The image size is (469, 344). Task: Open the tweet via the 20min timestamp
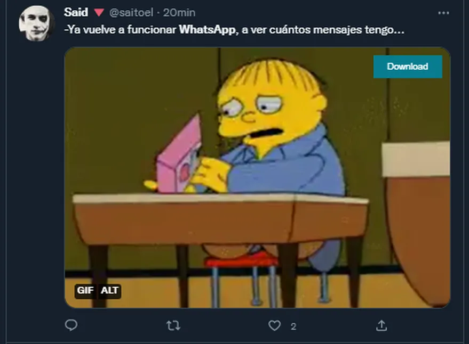tap(179, 13)
